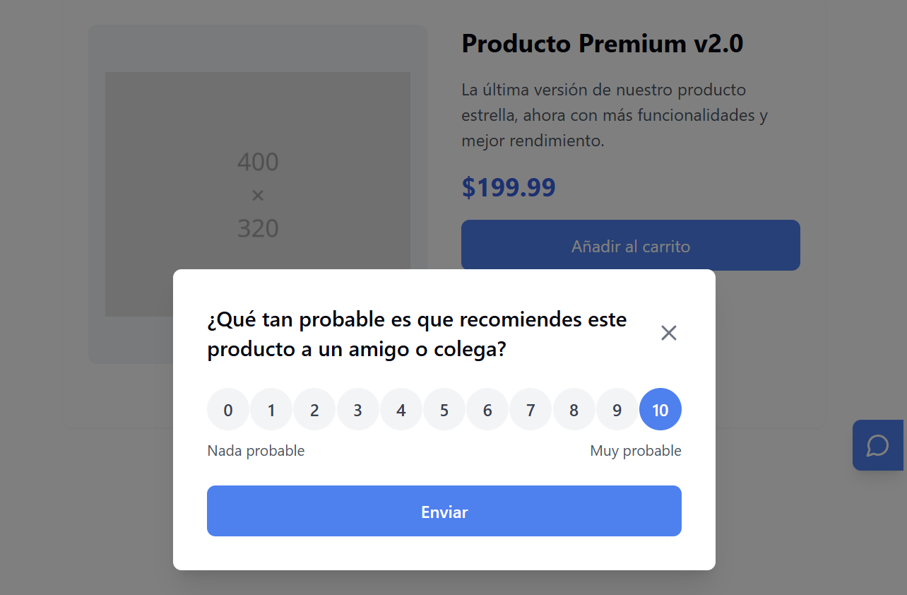This screenshot has height=595, width=907.
Task: Choose score 2 in the survey
Action: tap(314, 410)
